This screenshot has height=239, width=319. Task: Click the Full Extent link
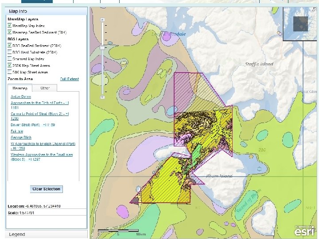pyautogui.click(x=70, y=79)
